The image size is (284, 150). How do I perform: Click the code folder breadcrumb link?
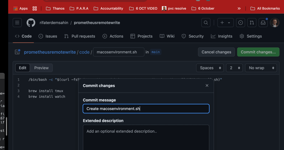[x=84, y=52]
